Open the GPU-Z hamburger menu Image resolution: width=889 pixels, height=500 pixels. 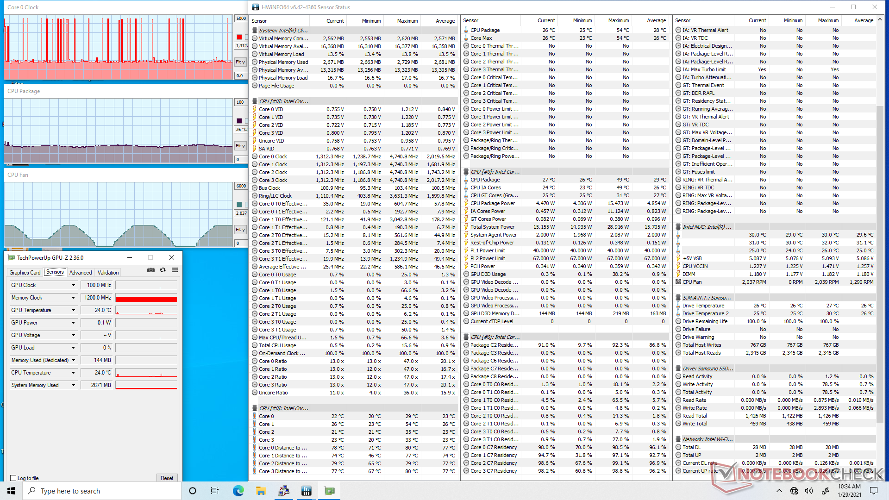[x=175, y=270]
